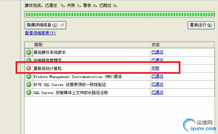Select the 最低操作系统版本 rule text
This screenshot has height=134, width=218.
[x=50, y=52]
